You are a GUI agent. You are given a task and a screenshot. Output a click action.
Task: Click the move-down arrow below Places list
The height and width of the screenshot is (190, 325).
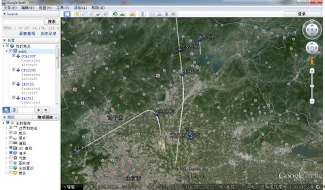[46, 110]
